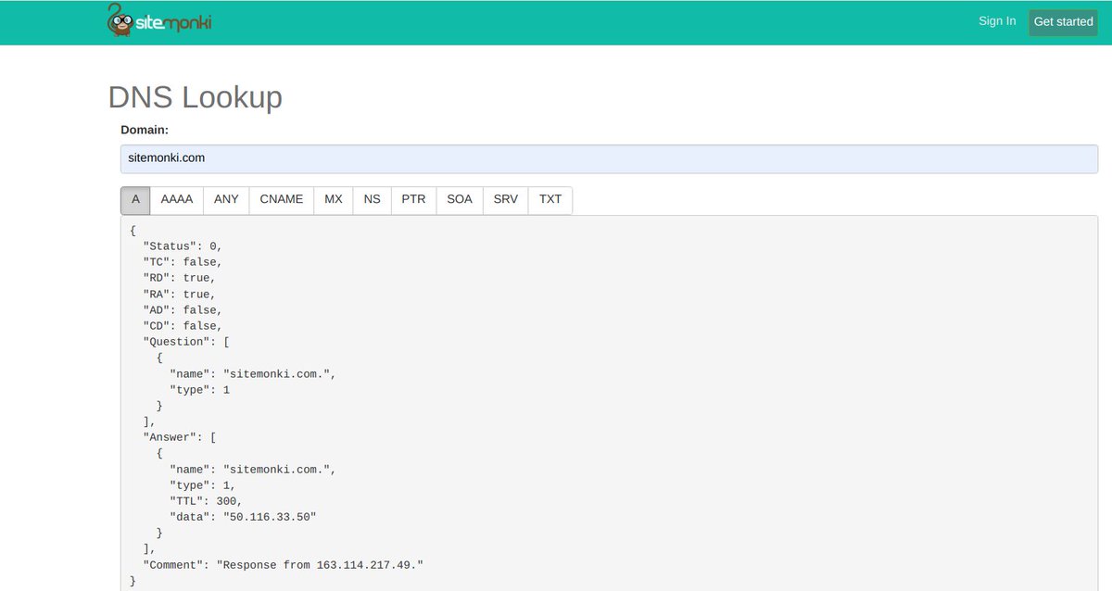
Task: Click the Sitemonki monkey logo
Action: click(159, 20)
